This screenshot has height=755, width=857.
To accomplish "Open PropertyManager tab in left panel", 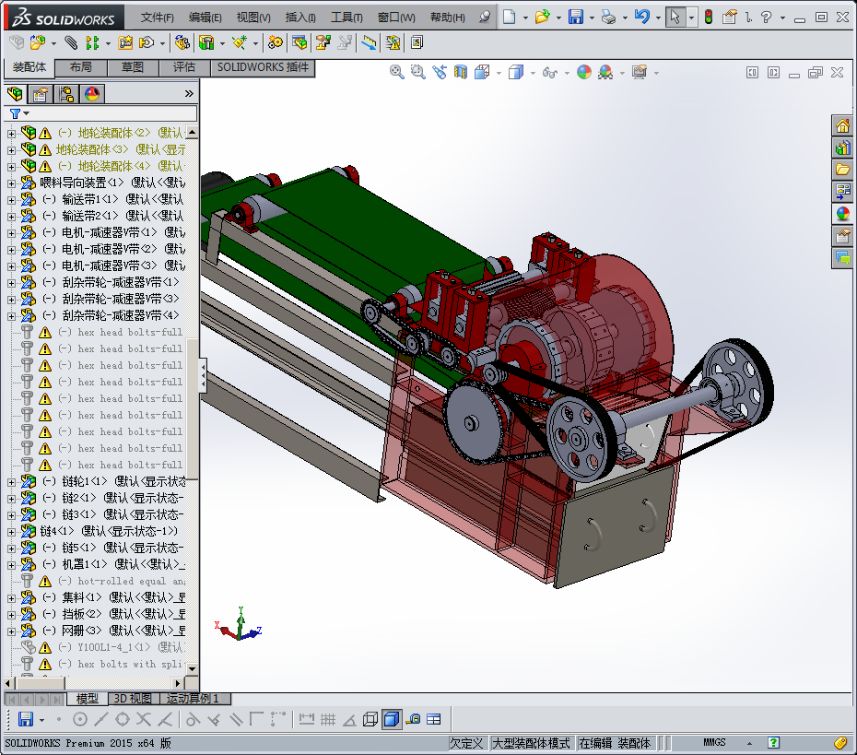I will pyautogui.click(x=40, y=94).
